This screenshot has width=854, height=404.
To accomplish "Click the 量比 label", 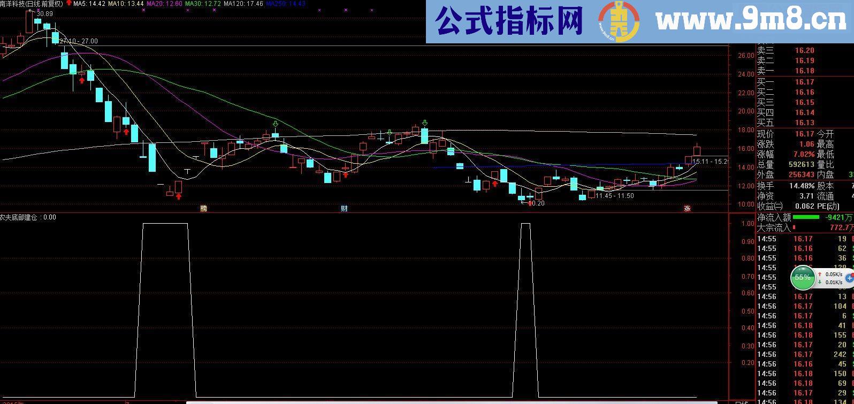I will coord(825,165).
